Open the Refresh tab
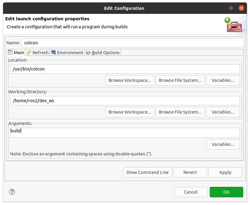The height and width of the screenshot is (205, 250). [x=37, y=53]
